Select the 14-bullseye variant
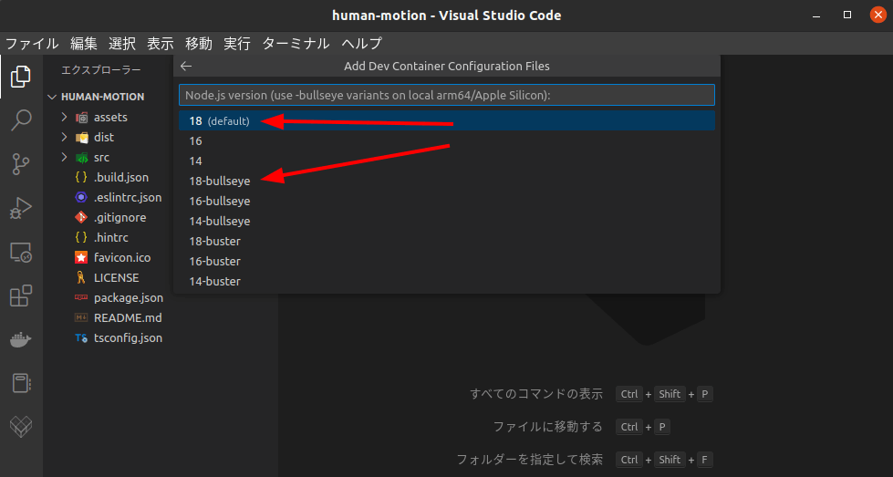 [447, 221]
